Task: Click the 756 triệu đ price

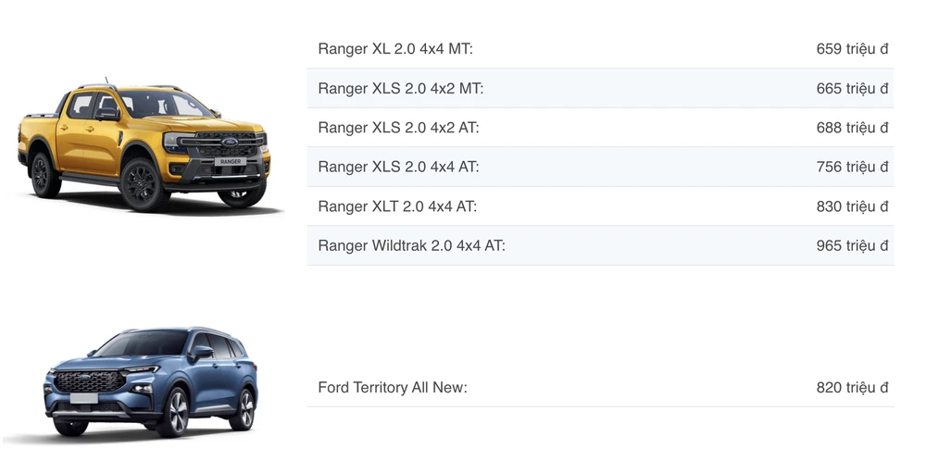Action: click(852, 168)
